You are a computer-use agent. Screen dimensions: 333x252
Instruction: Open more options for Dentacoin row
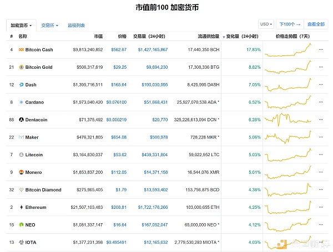321,120
